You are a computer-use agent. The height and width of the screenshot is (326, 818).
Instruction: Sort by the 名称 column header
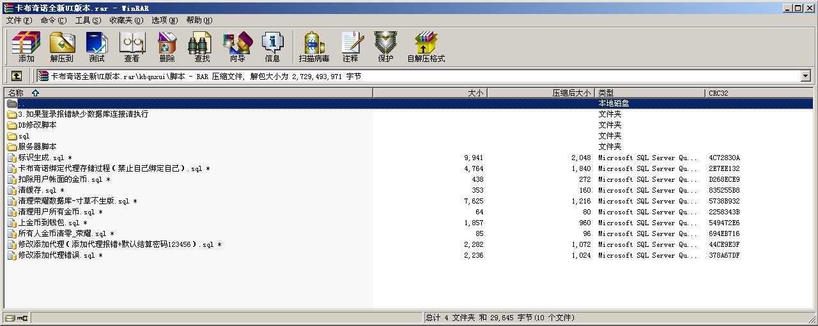click(189, 93)
